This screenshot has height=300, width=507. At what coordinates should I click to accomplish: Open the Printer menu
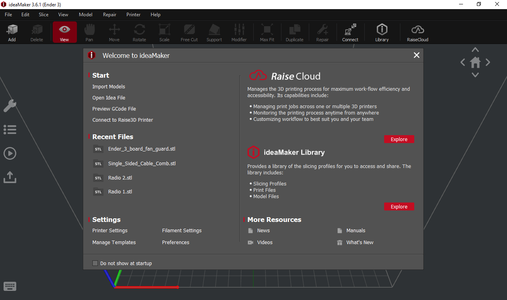[134, 15]
